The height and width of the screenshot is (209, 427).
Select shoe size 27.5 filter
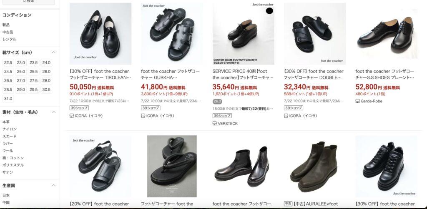click(33, 81)
